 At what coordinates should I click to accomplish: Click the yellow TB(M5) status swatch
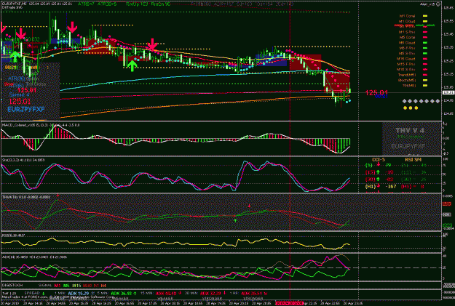[x=425, y=86]
